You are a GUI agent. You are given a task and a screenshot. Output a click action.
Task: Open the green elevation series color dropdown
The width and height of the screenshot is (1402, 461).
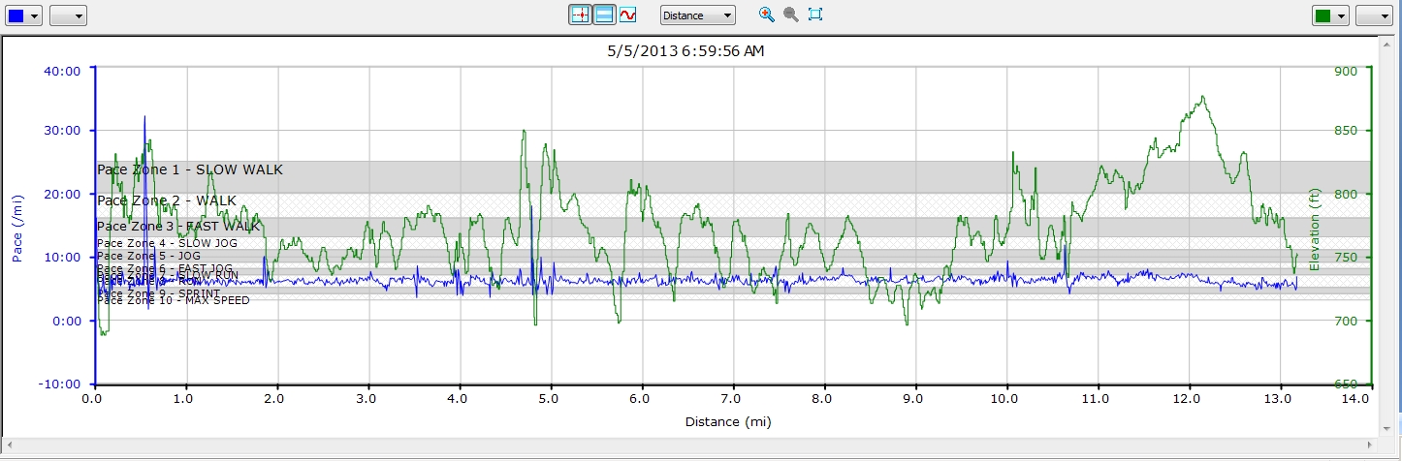click(x=1329, y=15)
